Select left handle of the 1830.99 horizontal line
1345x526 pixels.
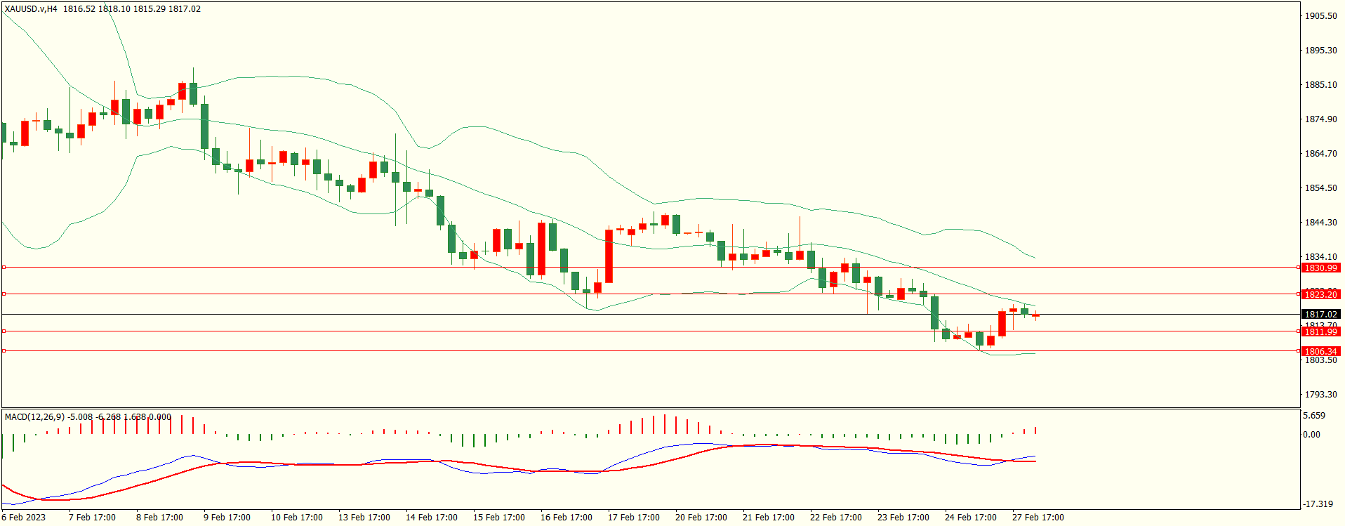[x=4, y=268]
